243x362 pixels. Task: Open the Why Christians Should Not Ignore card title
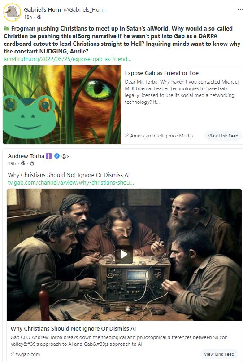coord(73,328)
